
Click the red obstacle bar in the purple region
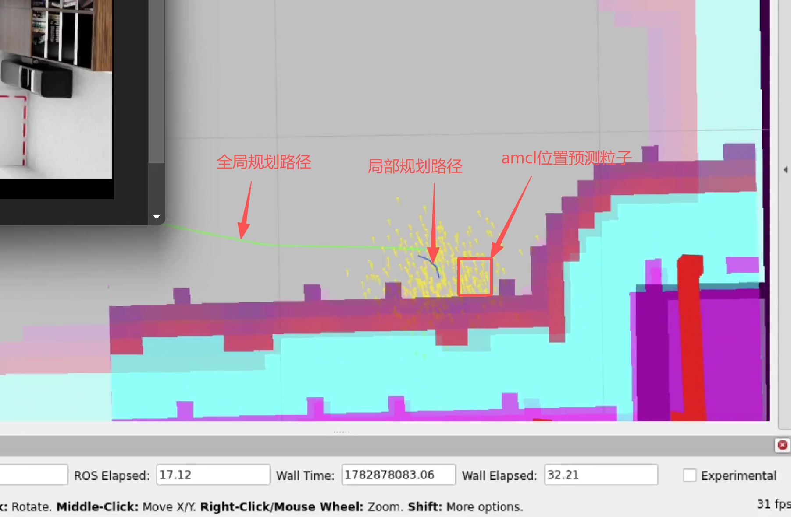coord(691,337)
